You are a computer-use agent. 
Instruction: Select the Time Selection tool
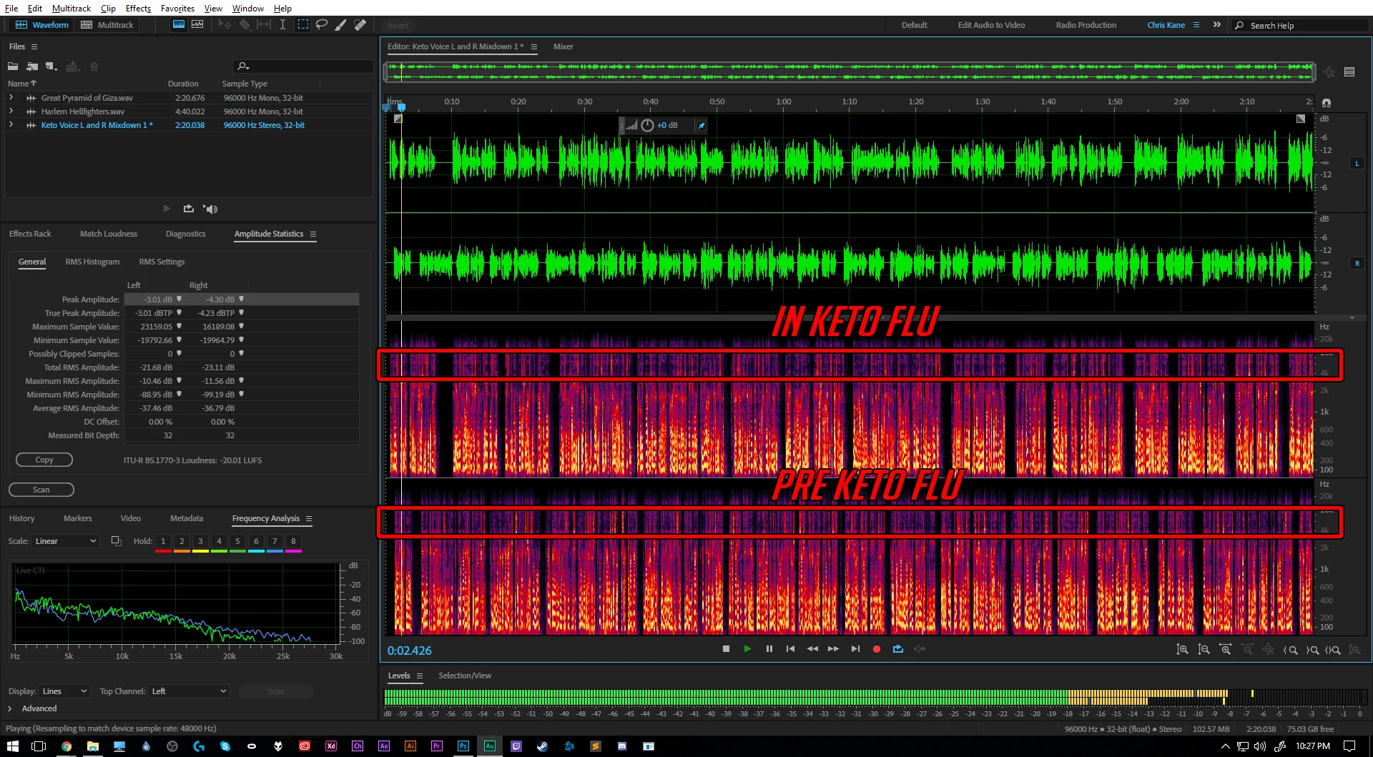(283, 24)
